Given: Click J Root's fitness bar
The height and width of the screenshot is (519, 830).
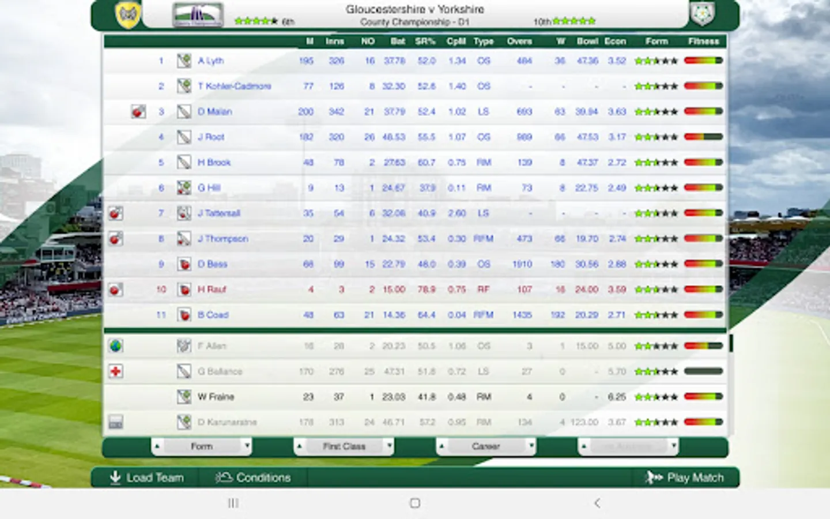Looking at the screenshot, I should click(x=703, y=137).
